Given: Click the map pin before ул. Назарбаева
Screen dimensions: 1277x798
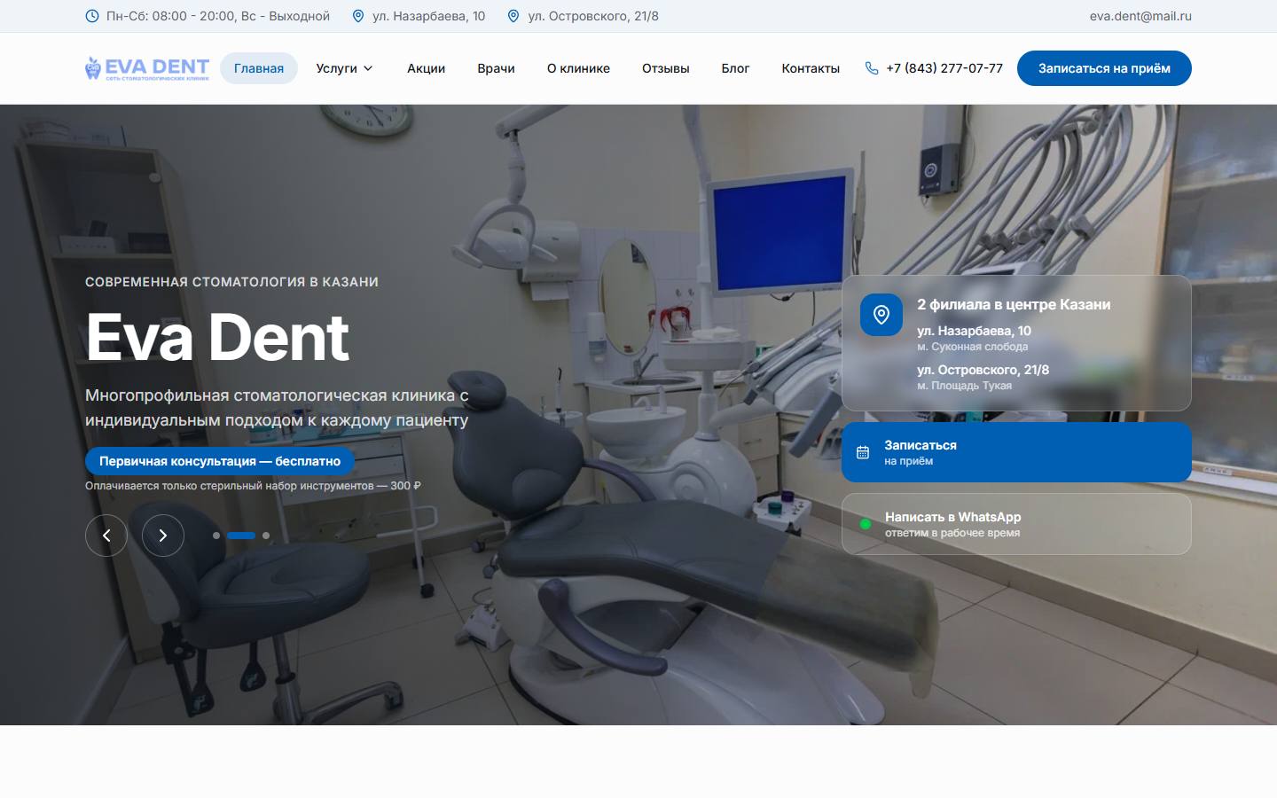Looking at the screenshot, I should 358,16.
